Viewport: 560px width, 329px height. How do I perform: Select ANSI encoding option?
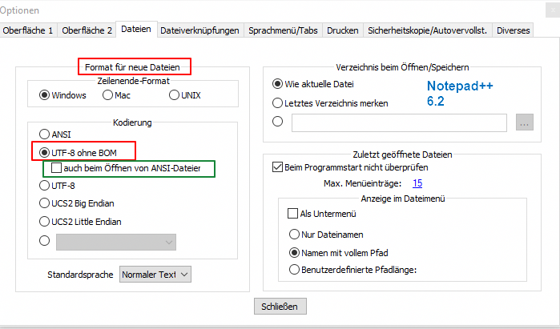point(45,134)
